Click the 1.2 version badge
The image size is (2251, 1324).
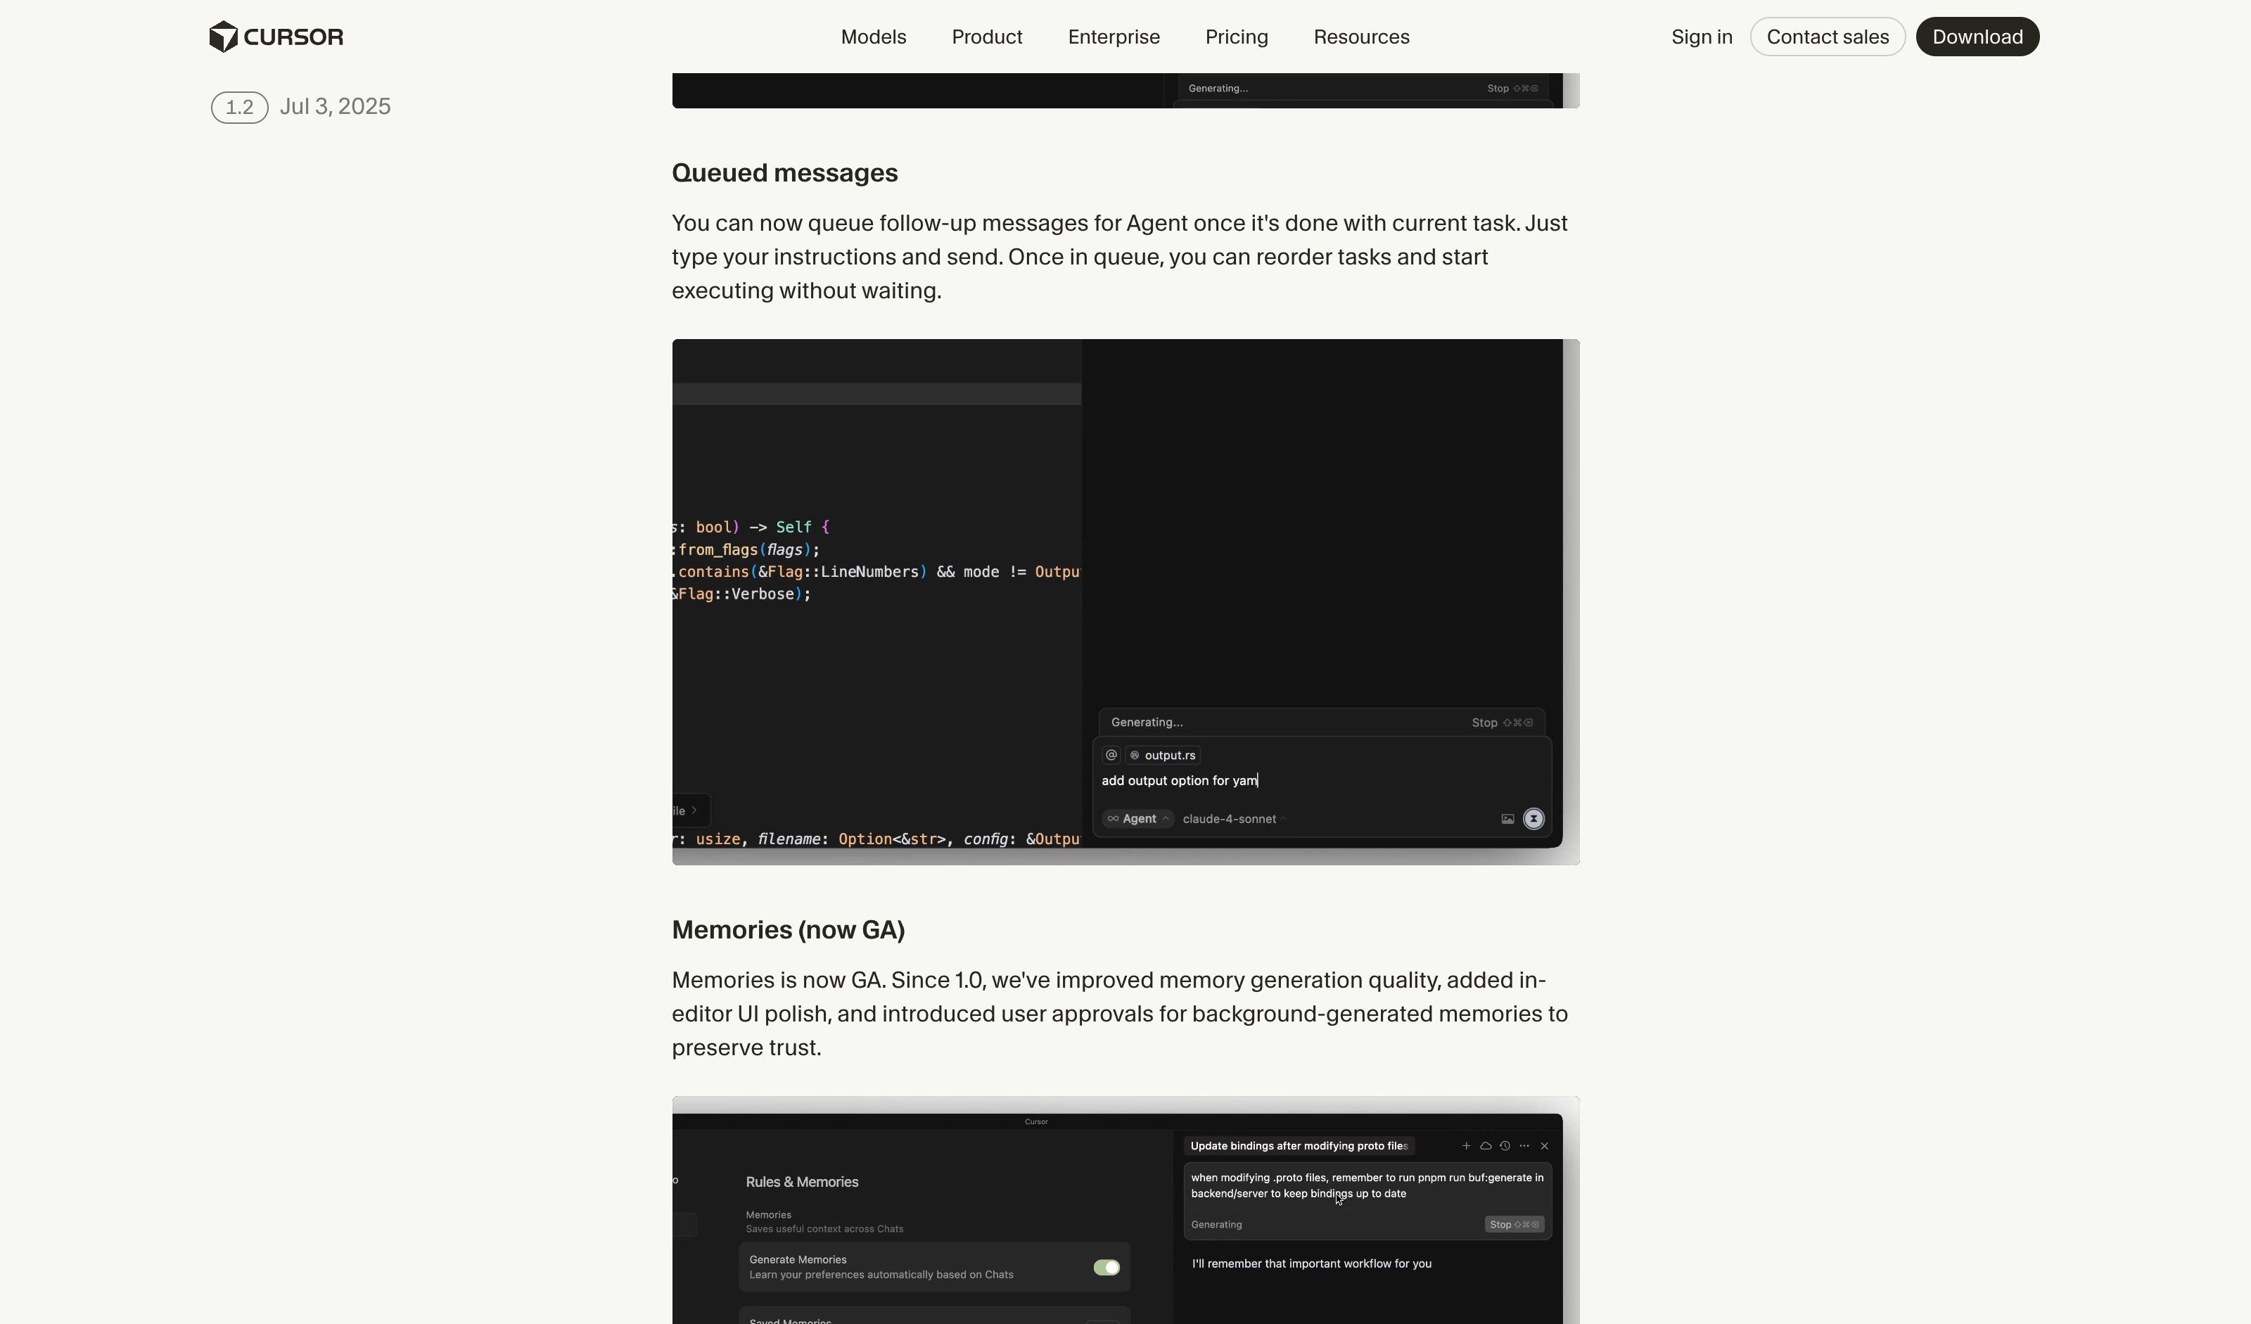239,107
